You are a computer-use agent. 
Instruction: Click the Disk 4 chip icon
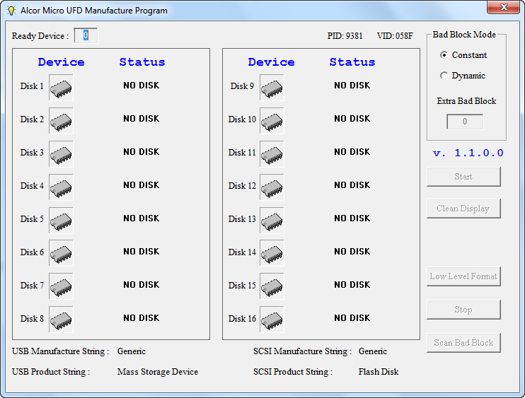point(61,187)
